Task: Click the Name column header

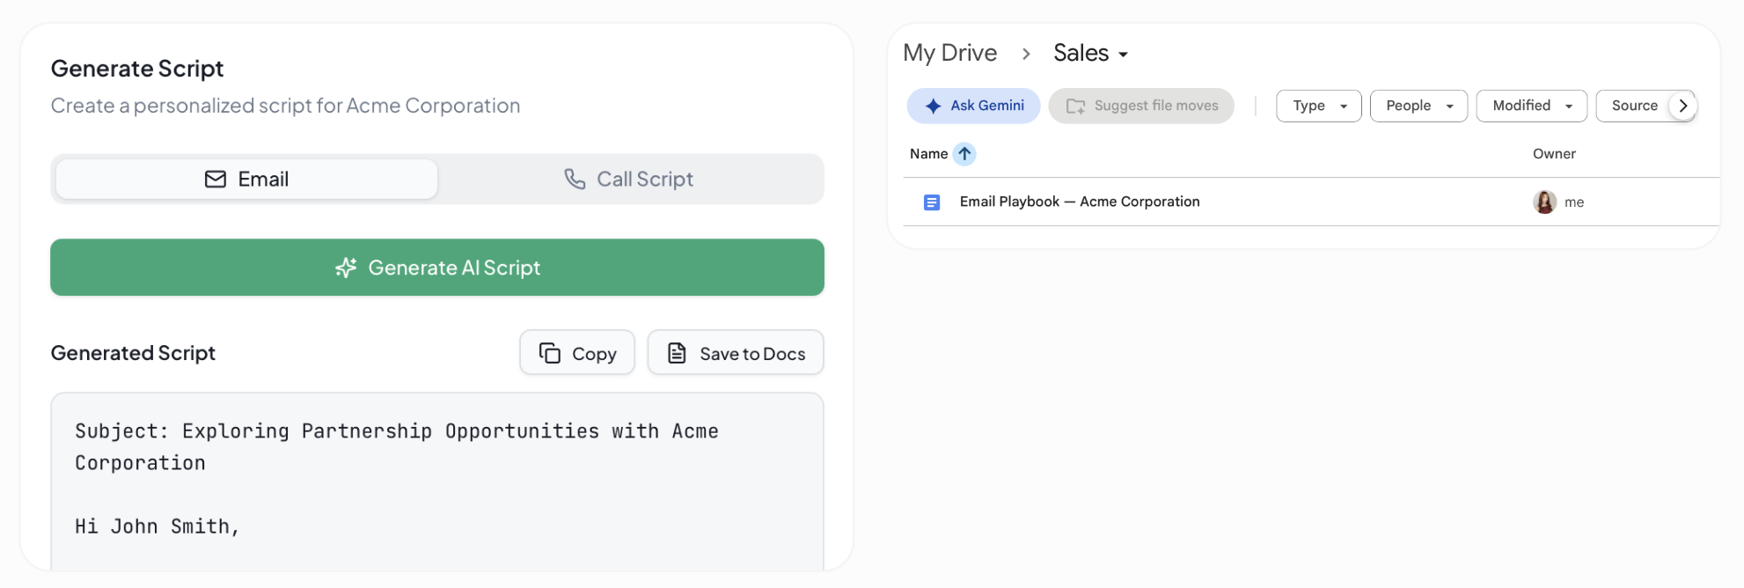Action: click(x=928, y=154)
